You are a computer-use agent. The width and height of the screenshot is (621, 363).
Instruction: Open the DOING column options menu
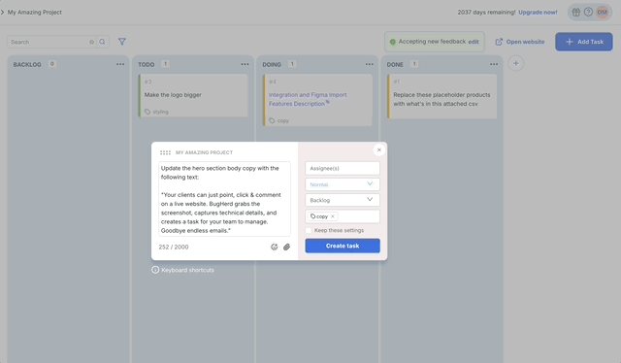370,64
